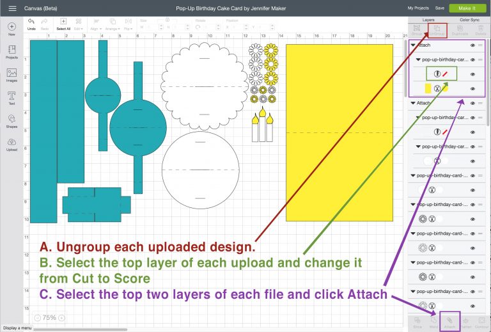Click Select All in the toolbar
This screenshot has height=332, width=491.
[x=63, y=24]
